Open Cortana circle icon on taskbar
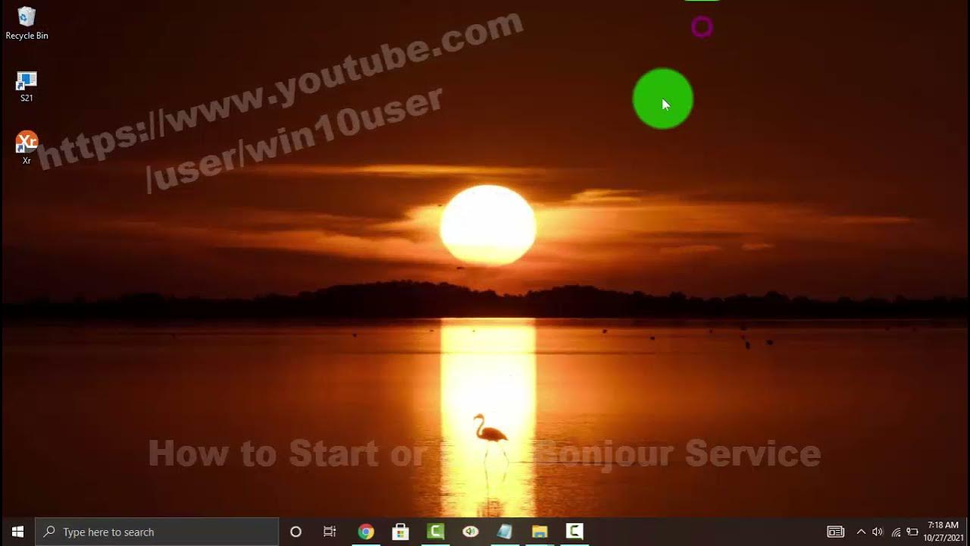Viewport: 970px width, 546px height. click(296, 532)
